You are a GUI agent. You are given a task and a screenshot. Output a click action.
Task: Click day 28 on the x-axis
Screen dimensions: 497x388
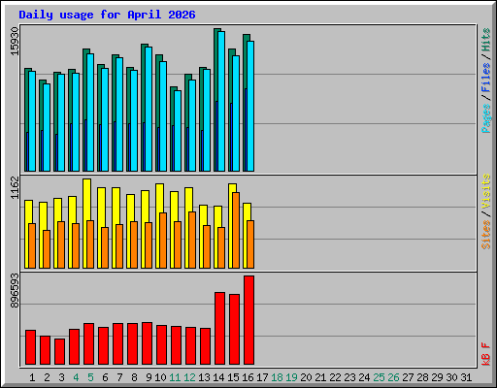click(422, 377)
